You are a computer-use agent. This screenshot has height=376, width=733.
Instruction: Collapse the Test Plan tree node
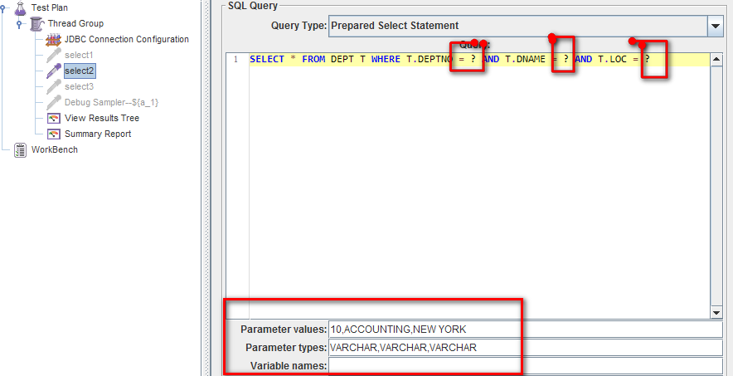coord(6,8)
